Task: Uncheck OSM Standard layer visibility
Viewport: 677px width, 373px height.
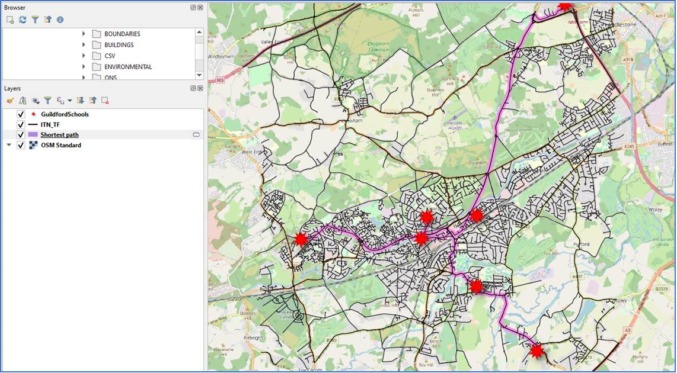Action: pyautogui.click(x=20, y=145)
